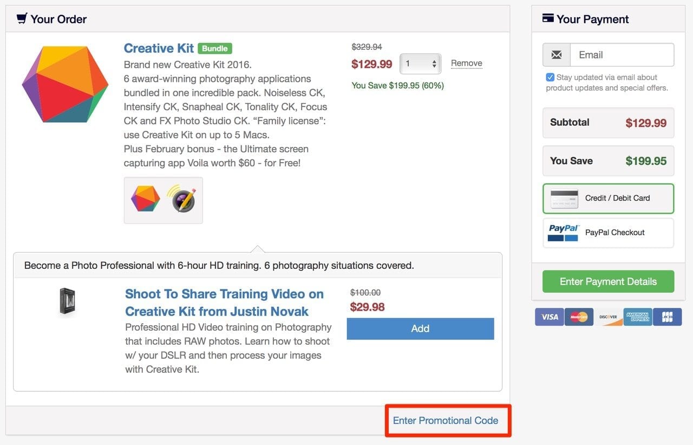The width and height of the screenshot is (693, 445).
Task: Click the envelope icon beside Email field
Action: coord(557,55)
